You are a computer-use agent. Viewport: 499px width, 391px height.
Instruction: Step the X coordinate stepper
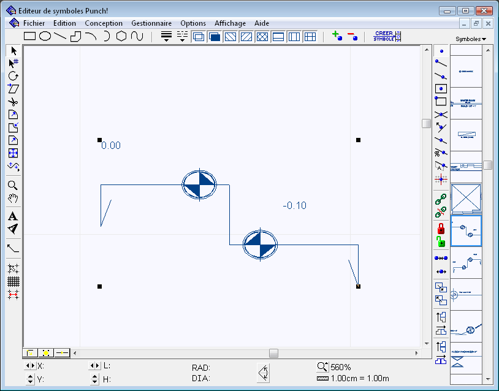(30, 365)
